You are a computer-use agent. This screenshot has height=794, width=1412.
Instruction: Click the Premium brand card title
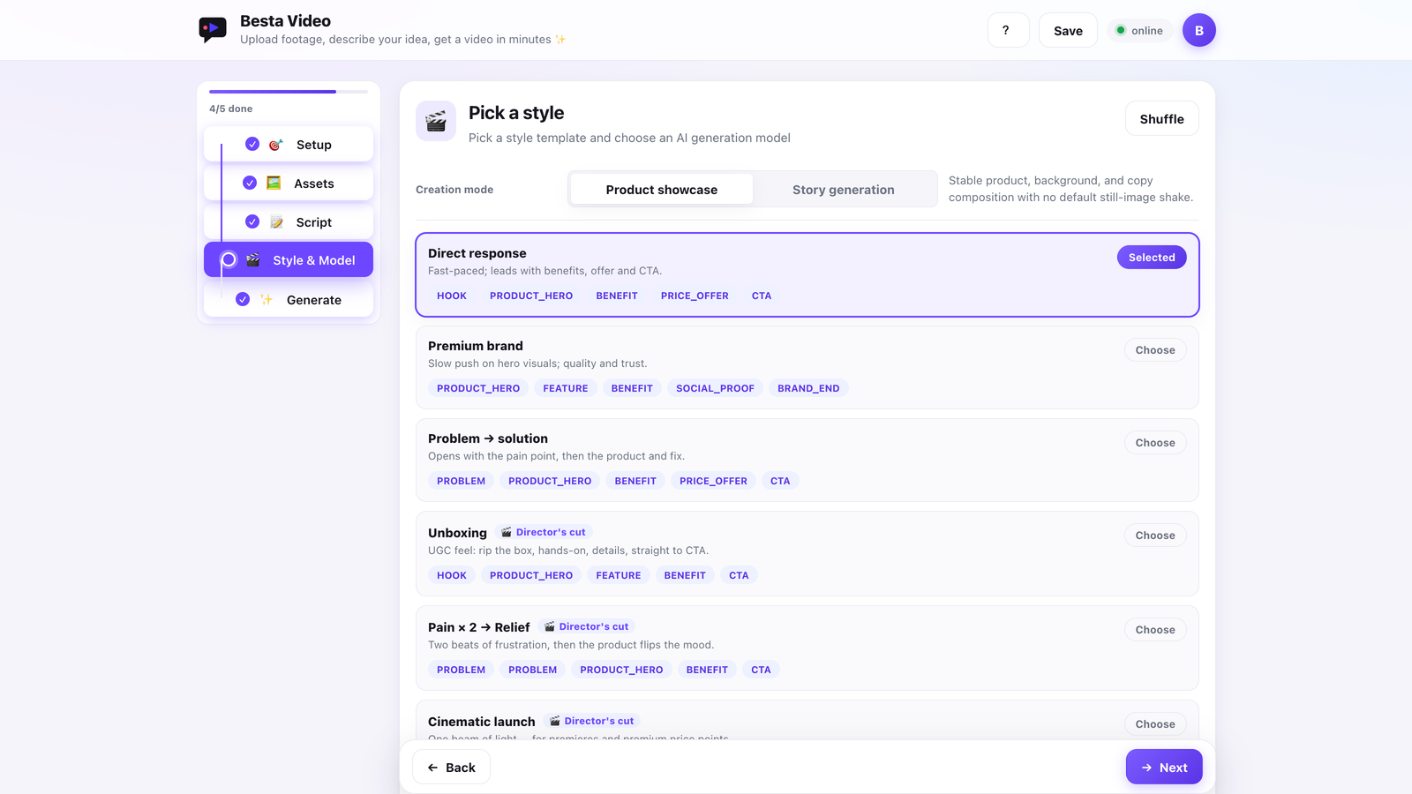point(476,346)
